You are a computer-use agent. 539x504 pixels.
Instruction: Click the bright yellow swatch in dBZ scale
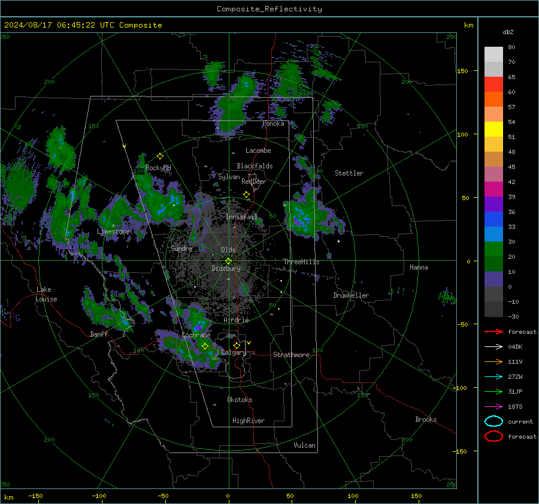click(x=493, y=129)
